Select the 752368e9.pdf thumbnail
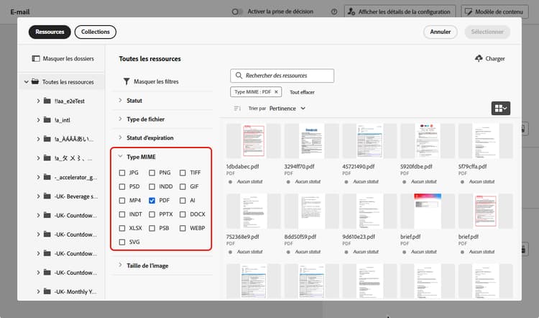Image resolution: width=539 pixels, height=318 pixels. pyautogui.click(x=254, y=212)
